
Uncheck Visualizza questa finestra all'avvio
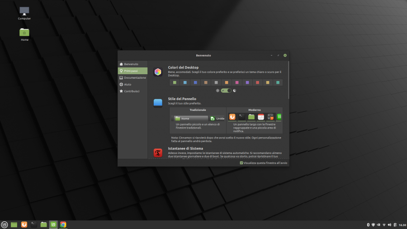click(241, 163)
